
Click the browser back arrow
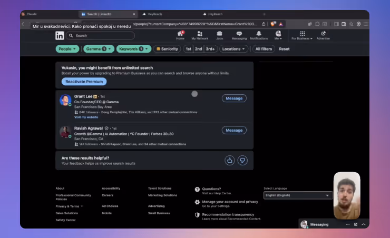point(23,24)
